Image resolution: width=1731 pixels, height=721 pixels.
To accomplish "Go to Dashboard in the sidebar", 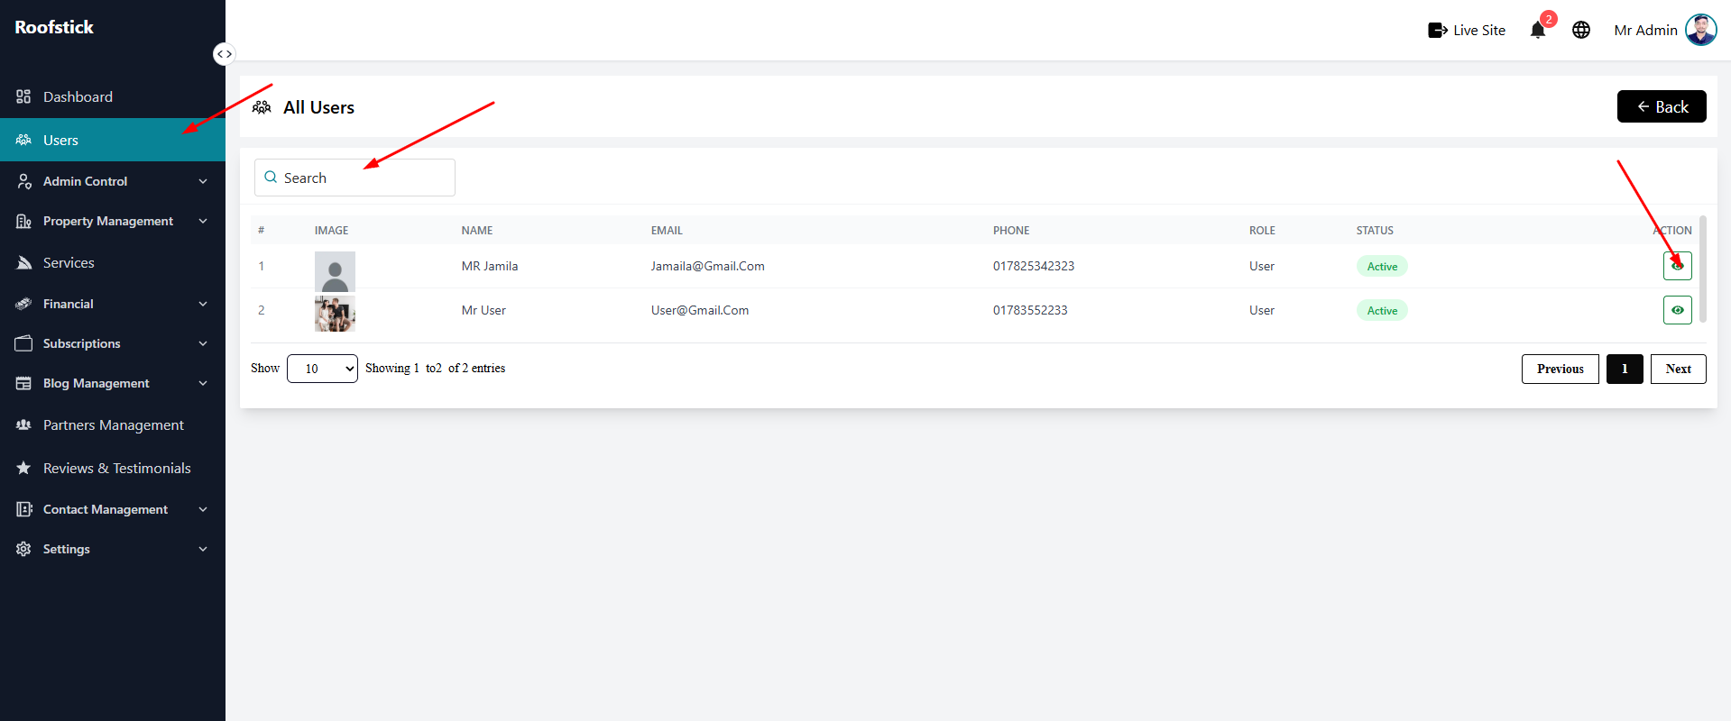I will 113,96.
